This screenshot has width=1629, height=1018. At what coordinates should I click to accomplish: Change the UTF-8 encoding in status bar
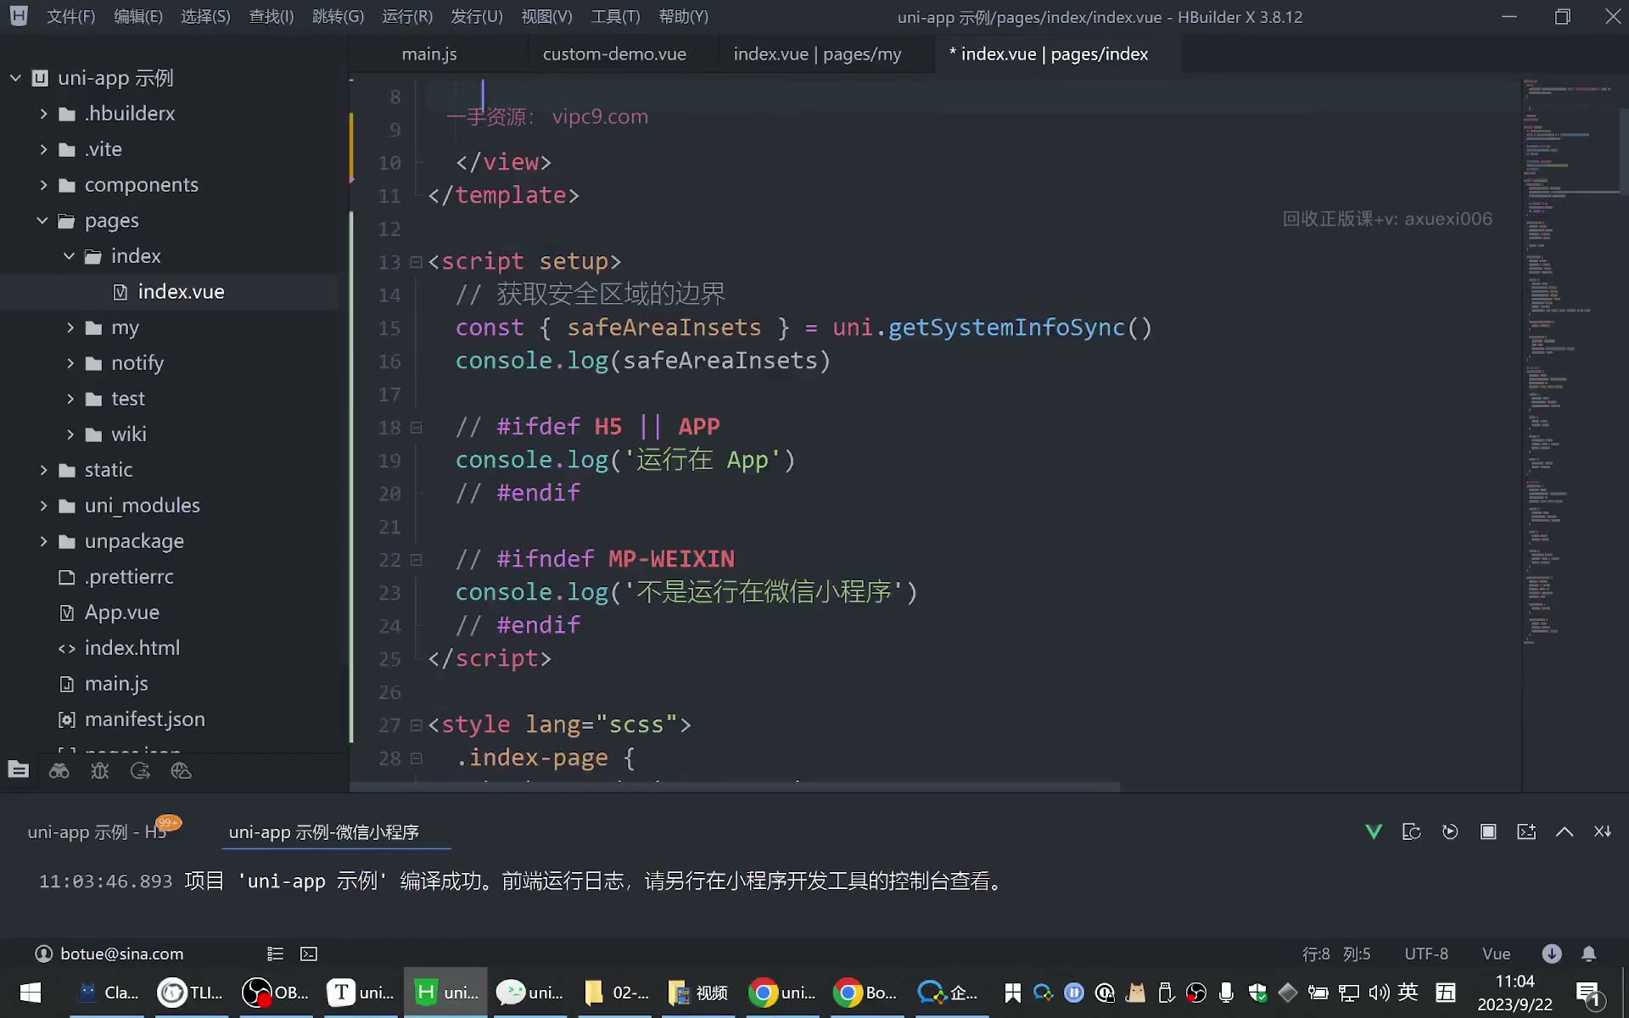pos(1426,954)
